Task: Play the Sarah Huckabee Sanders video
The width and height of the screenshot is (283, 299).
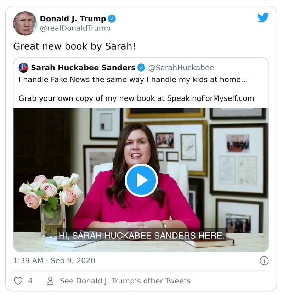Action: [x=141, y=180]
